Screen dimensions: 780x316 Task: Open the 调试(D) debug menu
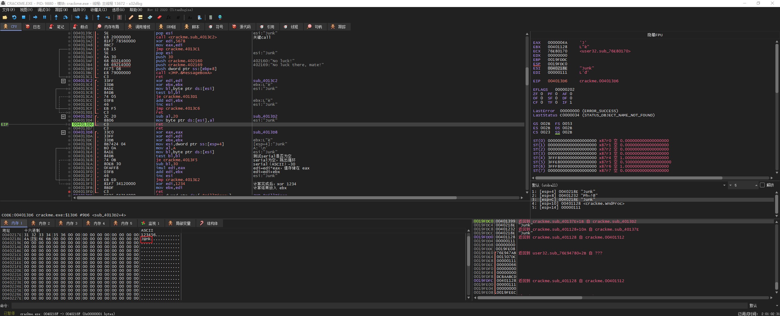pos(44,10)
